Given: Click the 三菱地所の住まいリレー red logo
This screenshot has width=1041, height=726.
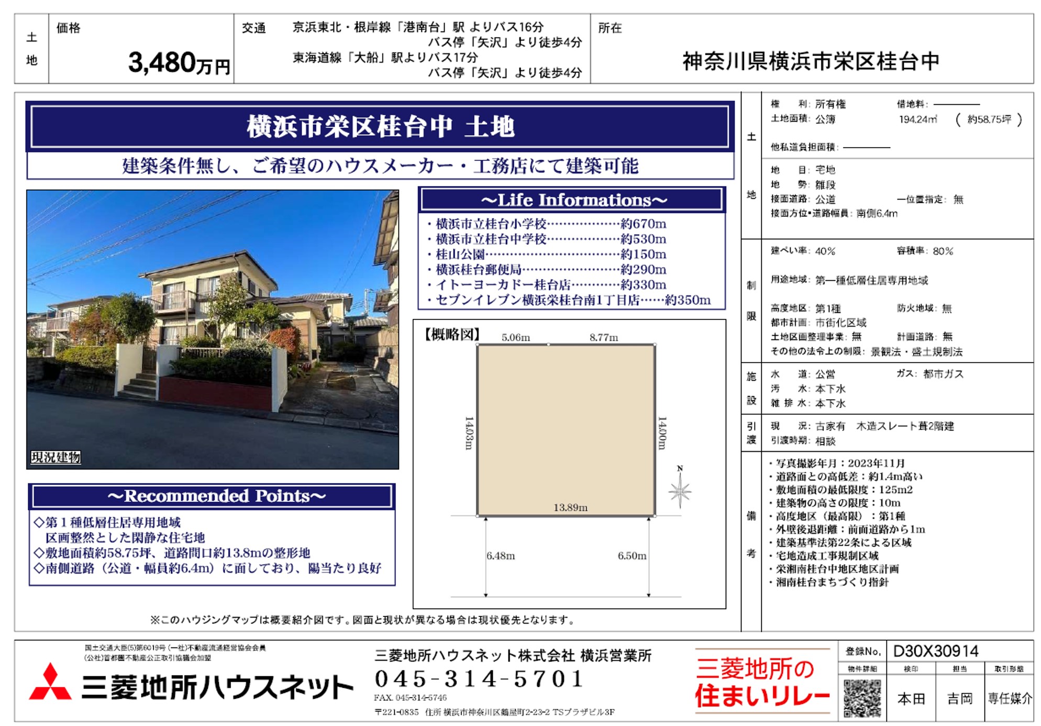Looking at the screenshot, I should [762, 683].
